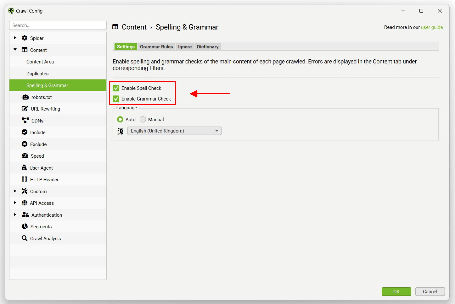Select the Manual language radio button

(x=143, y=119)
